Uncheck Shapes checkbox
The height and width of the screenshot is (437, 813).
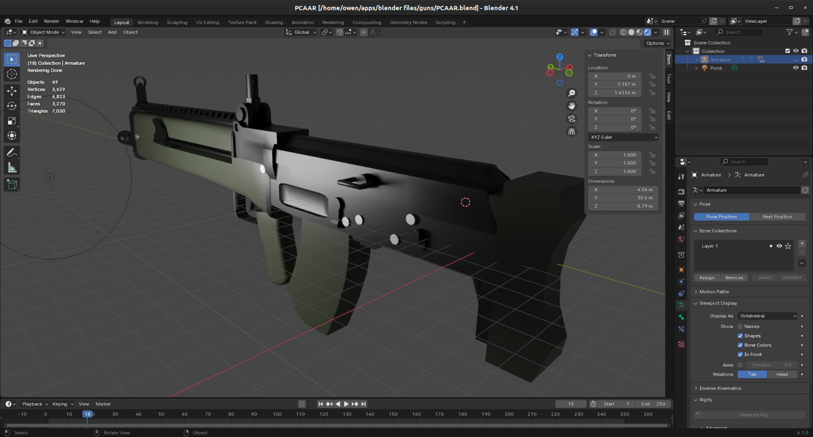(740, 336)
